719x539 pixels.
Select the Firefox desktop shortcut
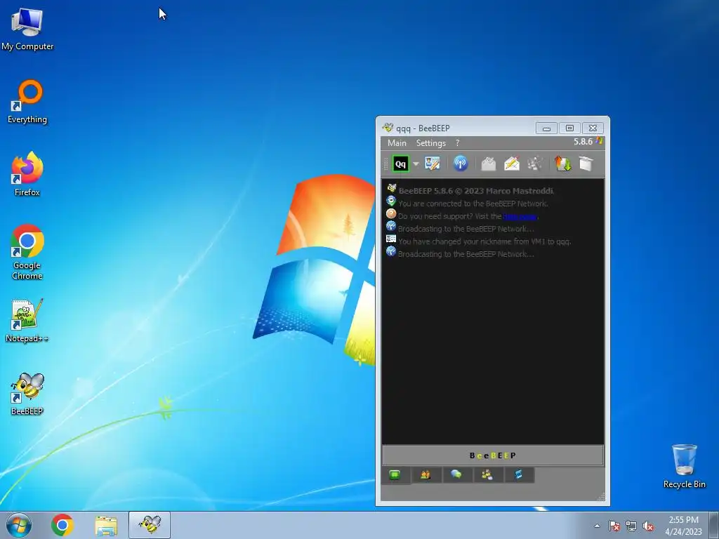coord(27,174)
